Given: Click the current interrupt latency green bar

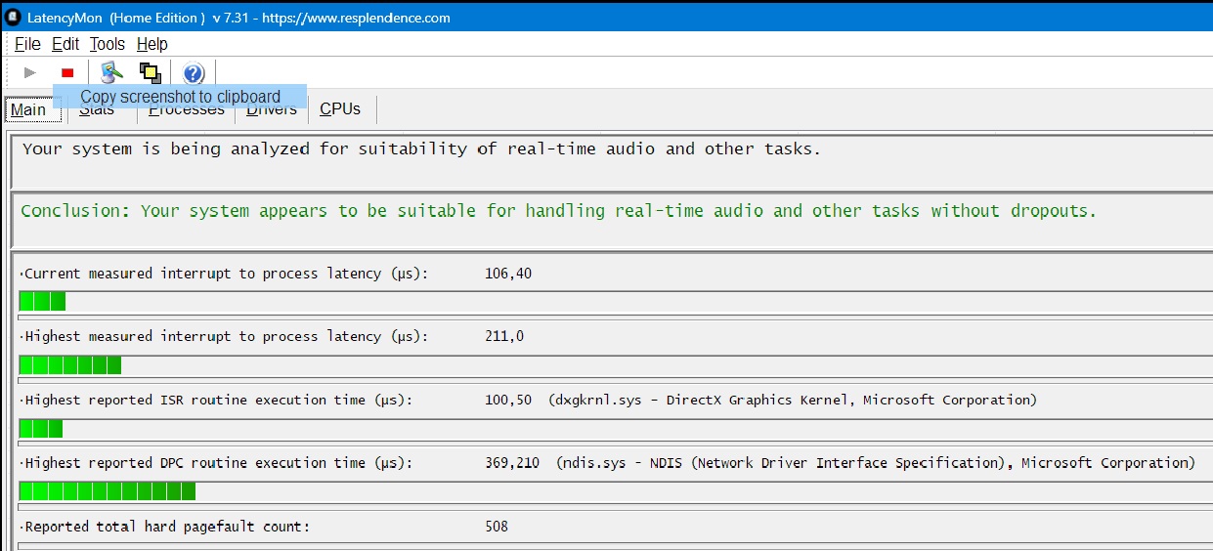Looking at the screenshot, I should (42, 301).
